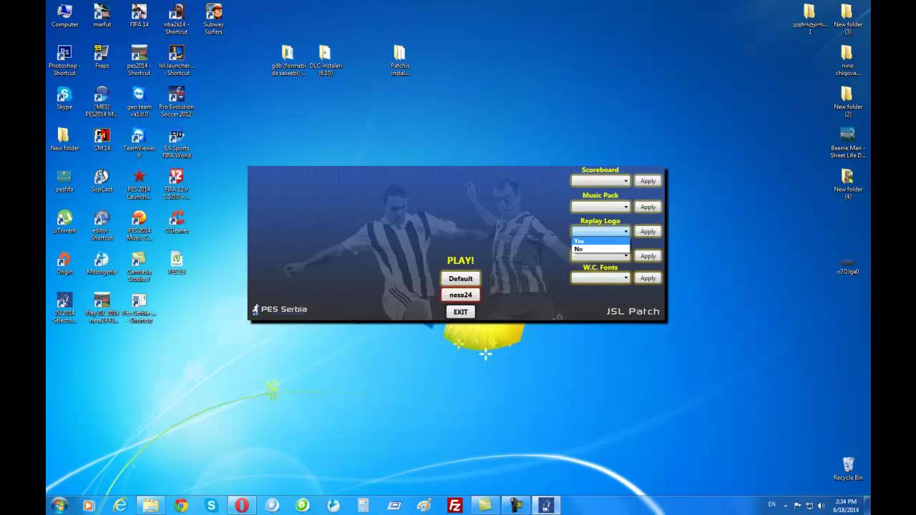The image size is (916, 515).
Task: Select the Skype desktop icon
Action: [64, 98]
